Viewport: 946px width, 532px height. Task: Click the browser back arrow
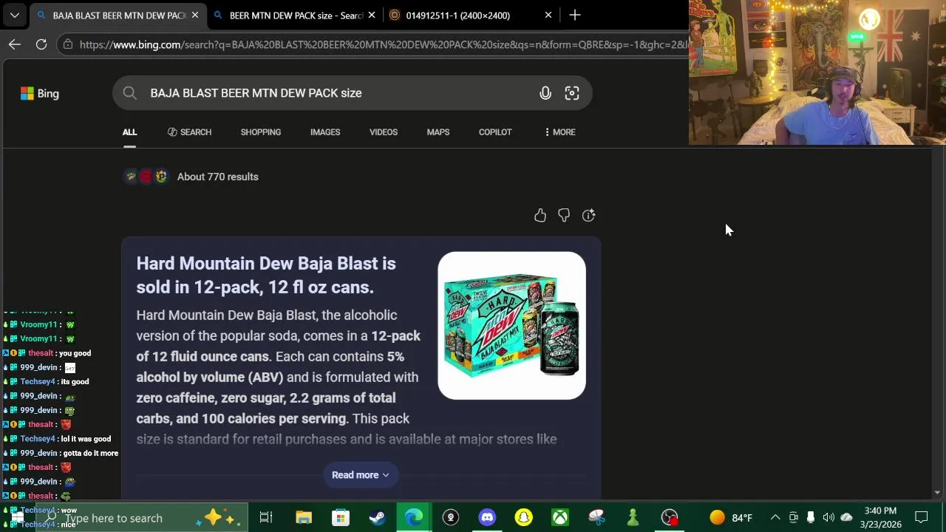coord(15,44)
